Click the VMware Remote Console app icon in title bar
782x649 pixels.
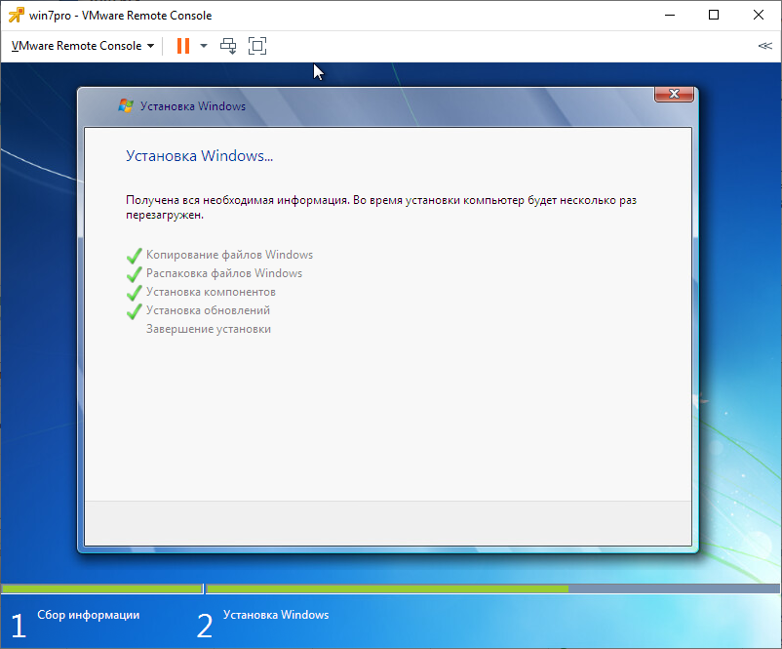click(16, 16)
